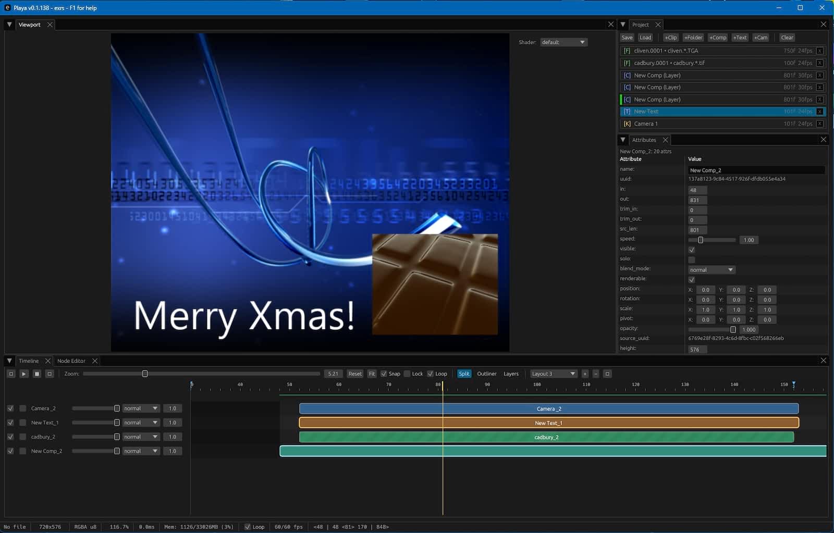
Task: Open the Layout 3 dropdown
Action: pyautogui.click(x=553, y=374)
